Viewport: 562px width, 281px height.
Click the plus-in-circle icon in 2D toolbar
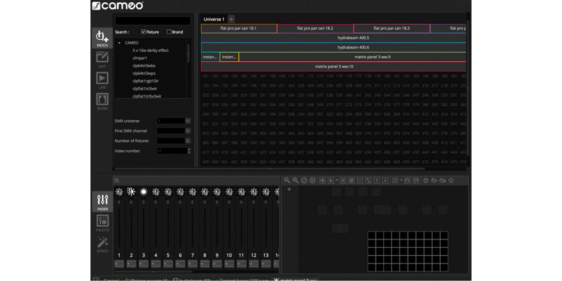click(x=312, y=180)
